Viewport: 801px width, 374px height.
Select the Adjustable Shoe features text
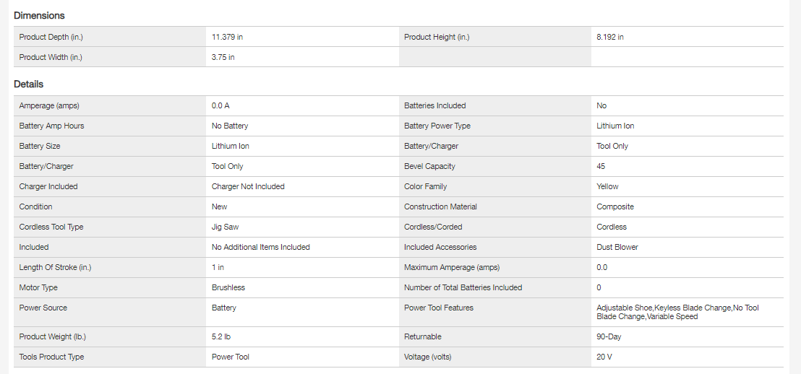(x=625, y=308)
